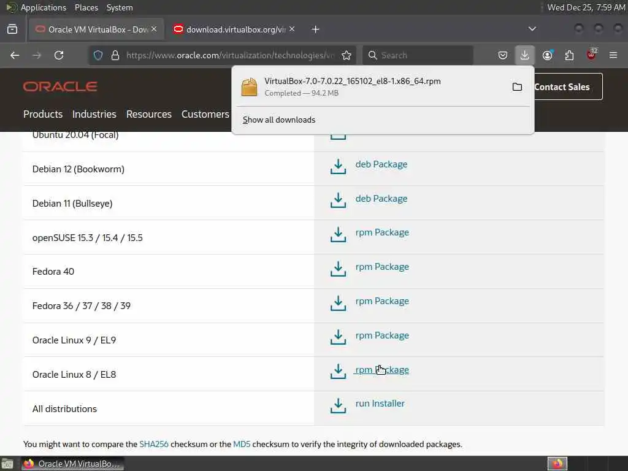Open the SHA256 checksum link
Viewport: 628px width, 471px height.
(154, 444)
